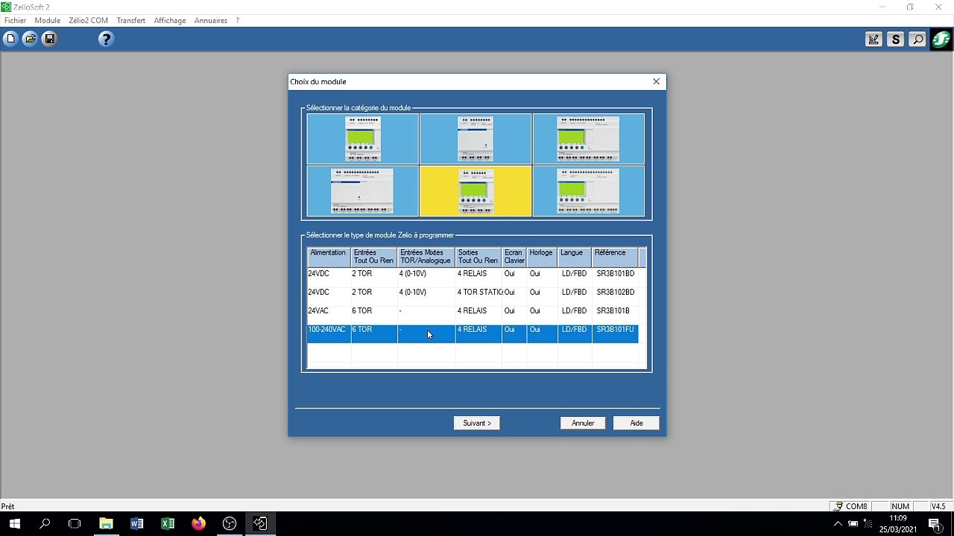Click the Alimentation column header
The width and height of the screenshot is (954, 536).
pyautogui.click(x=329, y=257)
